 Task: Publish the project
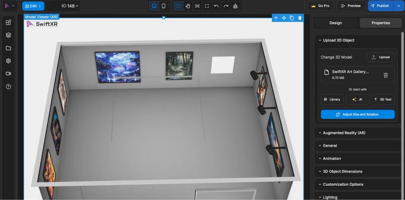pyautogui.click(x=380, y=6)
